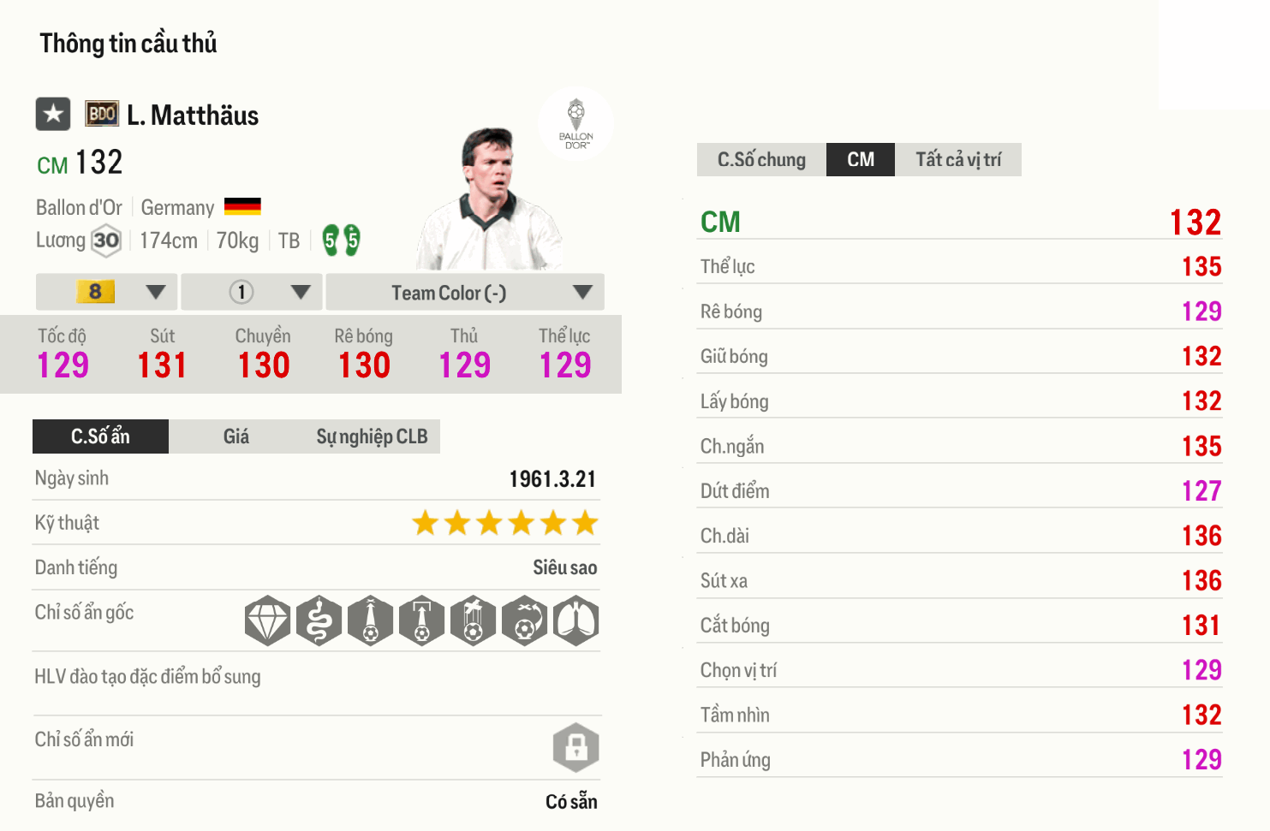
Task: Click the Ballon d'Or logo emblem
Action: coord(575,123)
